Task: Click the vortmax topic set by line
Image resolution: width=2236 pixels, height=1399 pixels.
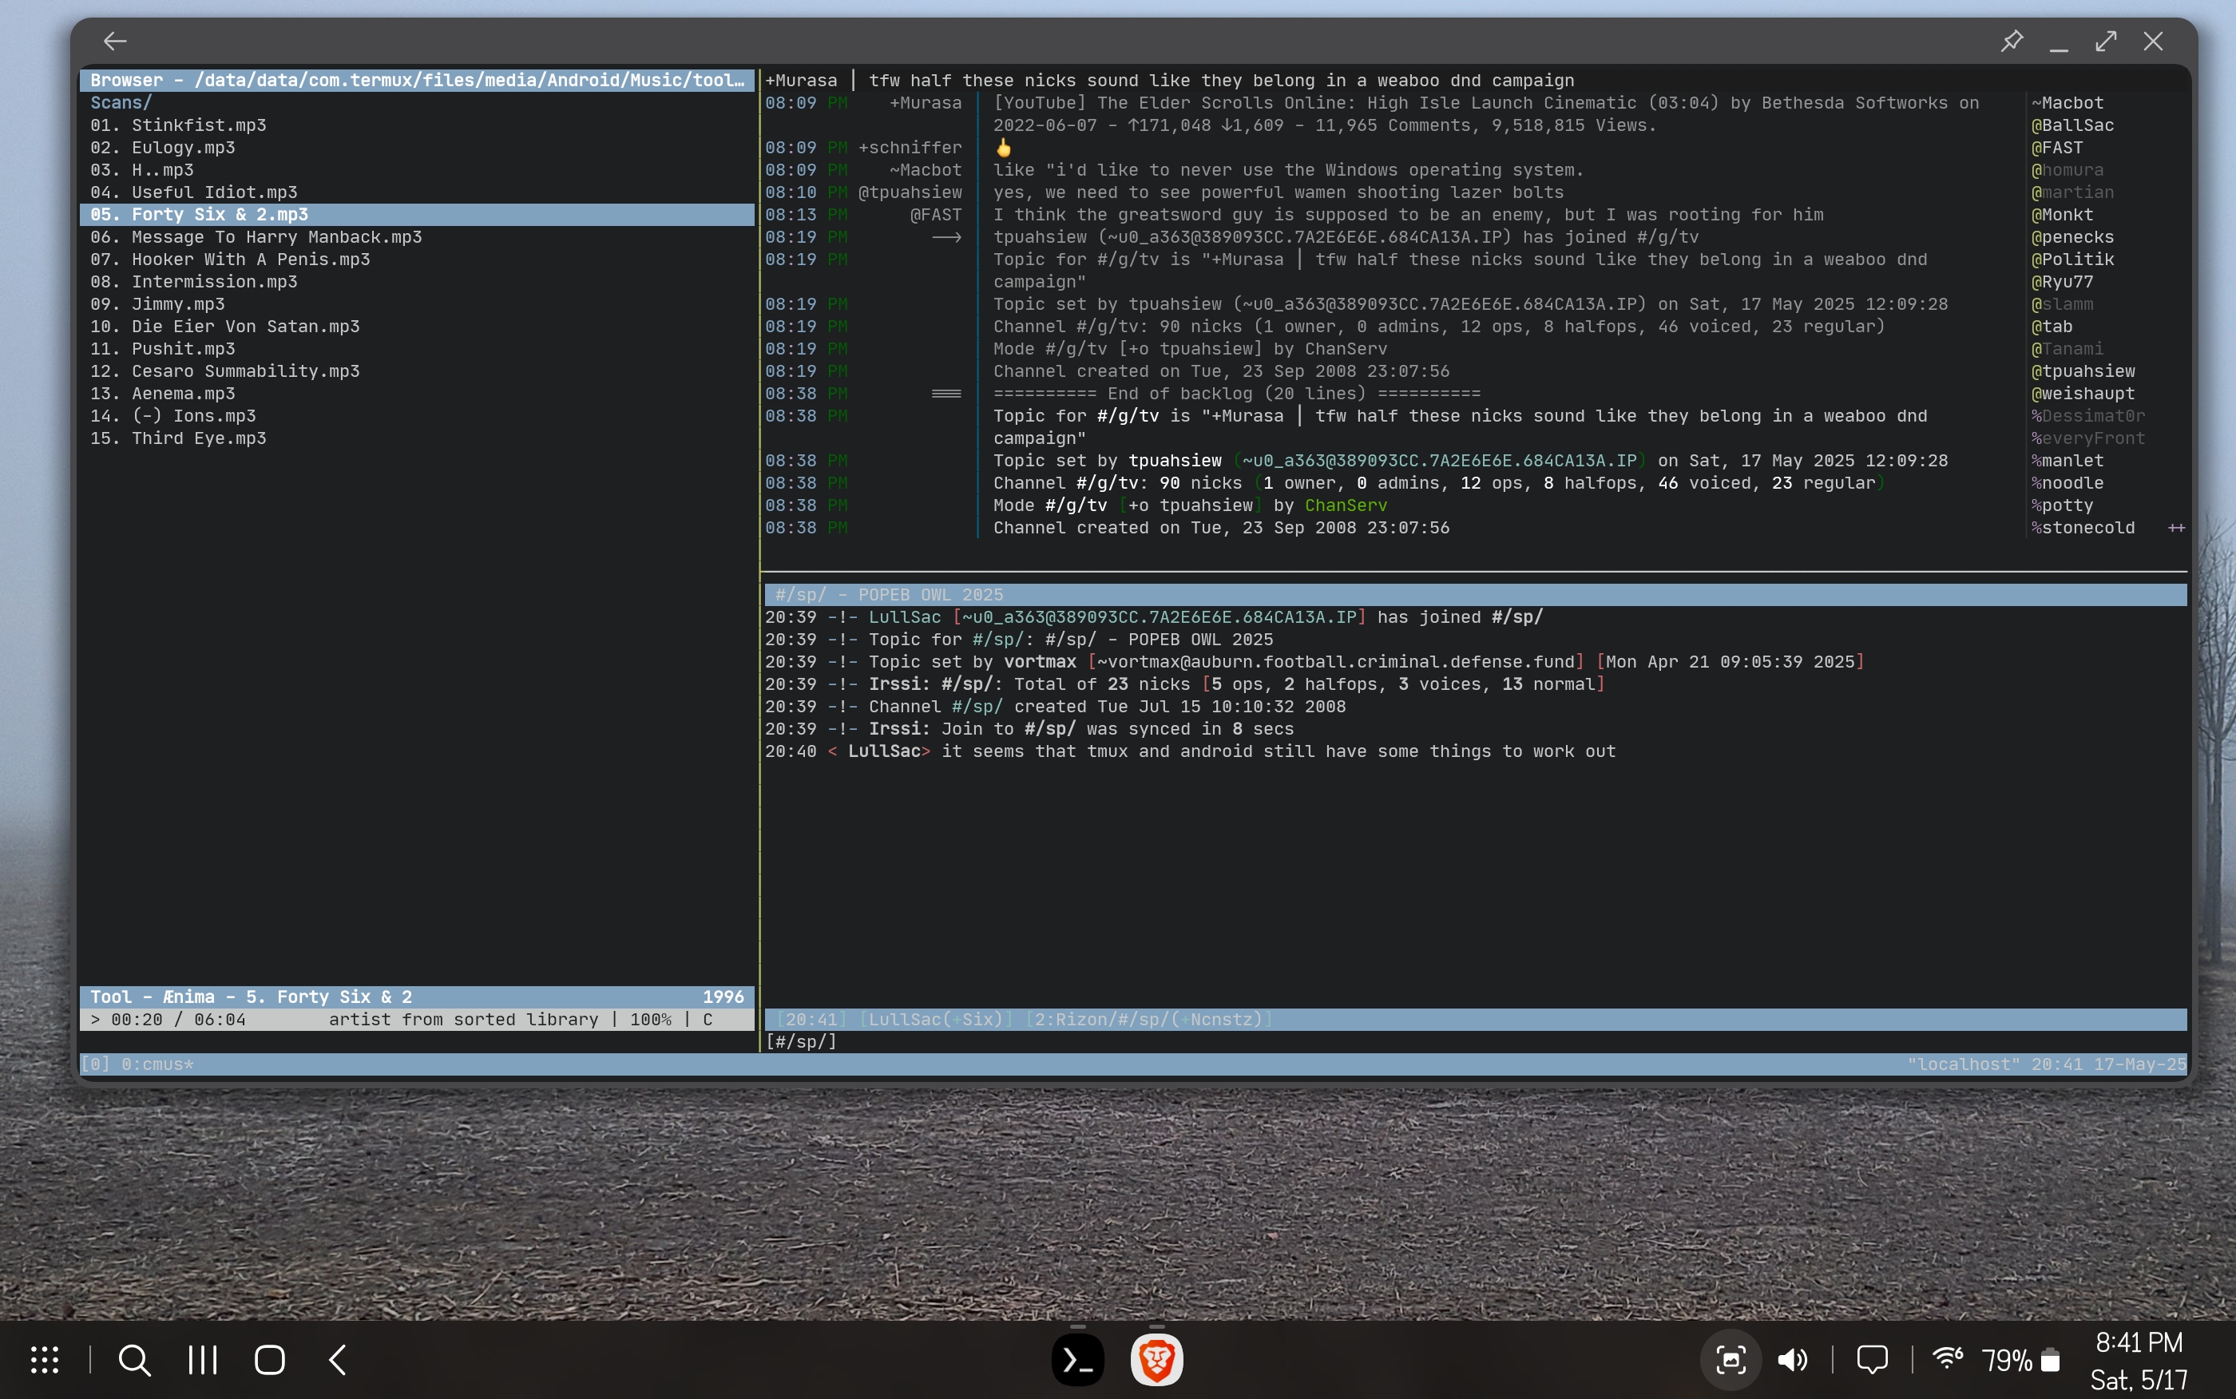Action: (1314, 661)
